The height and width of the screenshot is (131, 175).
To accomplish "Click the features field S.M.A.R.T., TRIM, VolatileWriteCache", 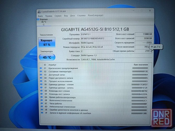I will pos(116,59).
